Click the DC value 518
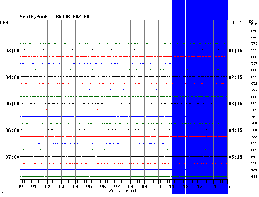259x197 pixels. 254,163
